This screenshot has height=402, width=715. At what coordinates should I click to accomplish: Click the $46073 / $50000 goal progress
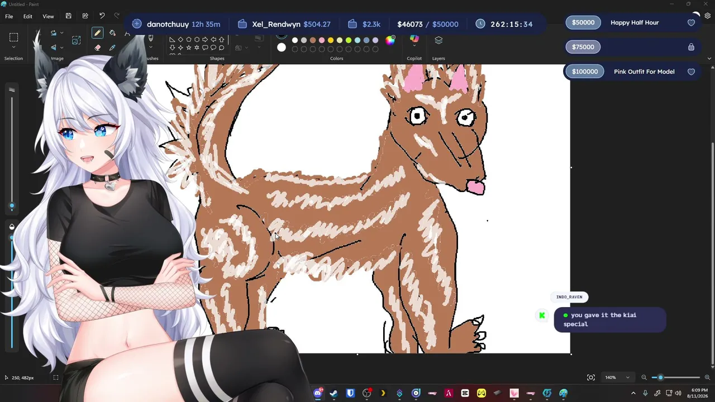(x=428, y=24)
